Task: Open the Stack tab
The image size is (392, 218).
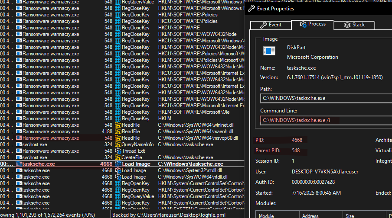Action: pos(354,25)
